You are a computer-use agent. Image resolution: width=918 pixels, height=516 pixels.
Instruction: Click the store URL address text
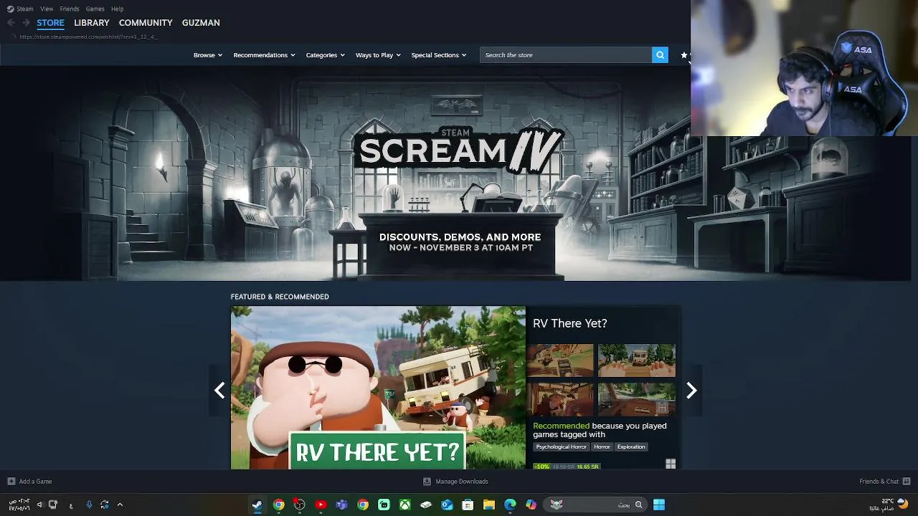pyautogui.click(x=87, y=37)
